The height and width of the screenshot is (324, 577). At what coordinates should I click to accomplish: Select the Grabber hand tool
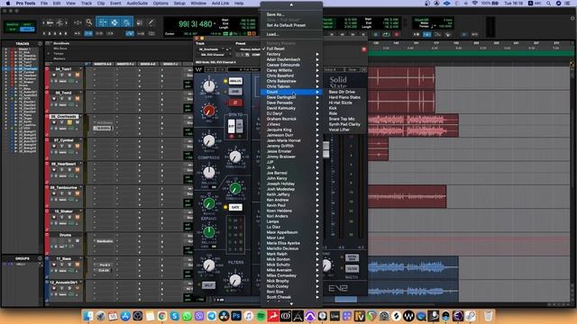[126, 22]
